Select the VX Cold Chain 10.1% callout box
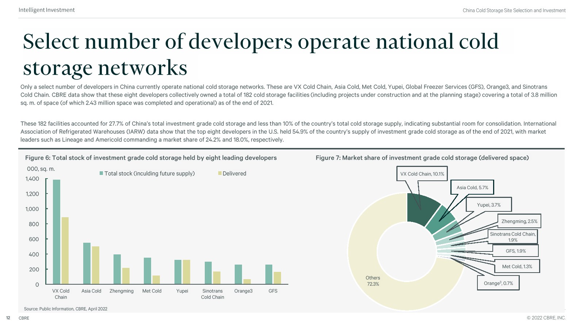 pos(422,174)
